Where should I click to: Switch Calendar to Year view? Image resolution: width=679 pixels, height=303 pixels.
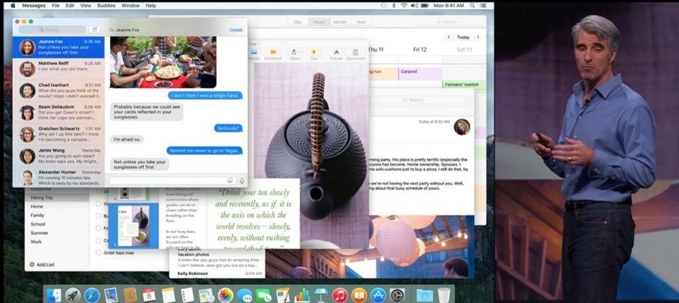tap(361, 22)
